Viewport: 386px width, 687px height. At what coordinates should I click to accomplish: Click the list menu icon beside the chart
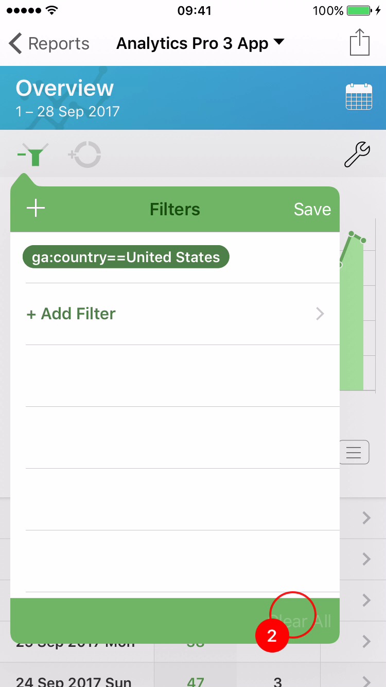tap(354, 453)
